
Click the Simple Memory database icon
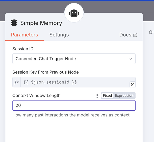click(14, 23)
